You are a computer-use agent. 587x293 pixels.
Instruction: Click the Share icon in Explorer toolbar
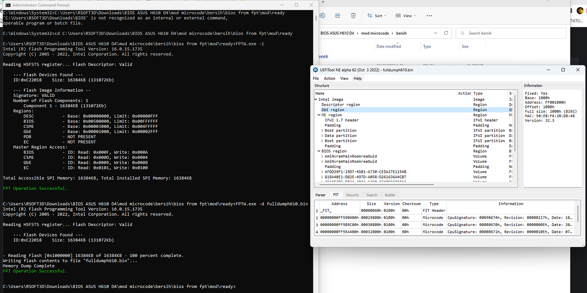(x=337, y=15)
